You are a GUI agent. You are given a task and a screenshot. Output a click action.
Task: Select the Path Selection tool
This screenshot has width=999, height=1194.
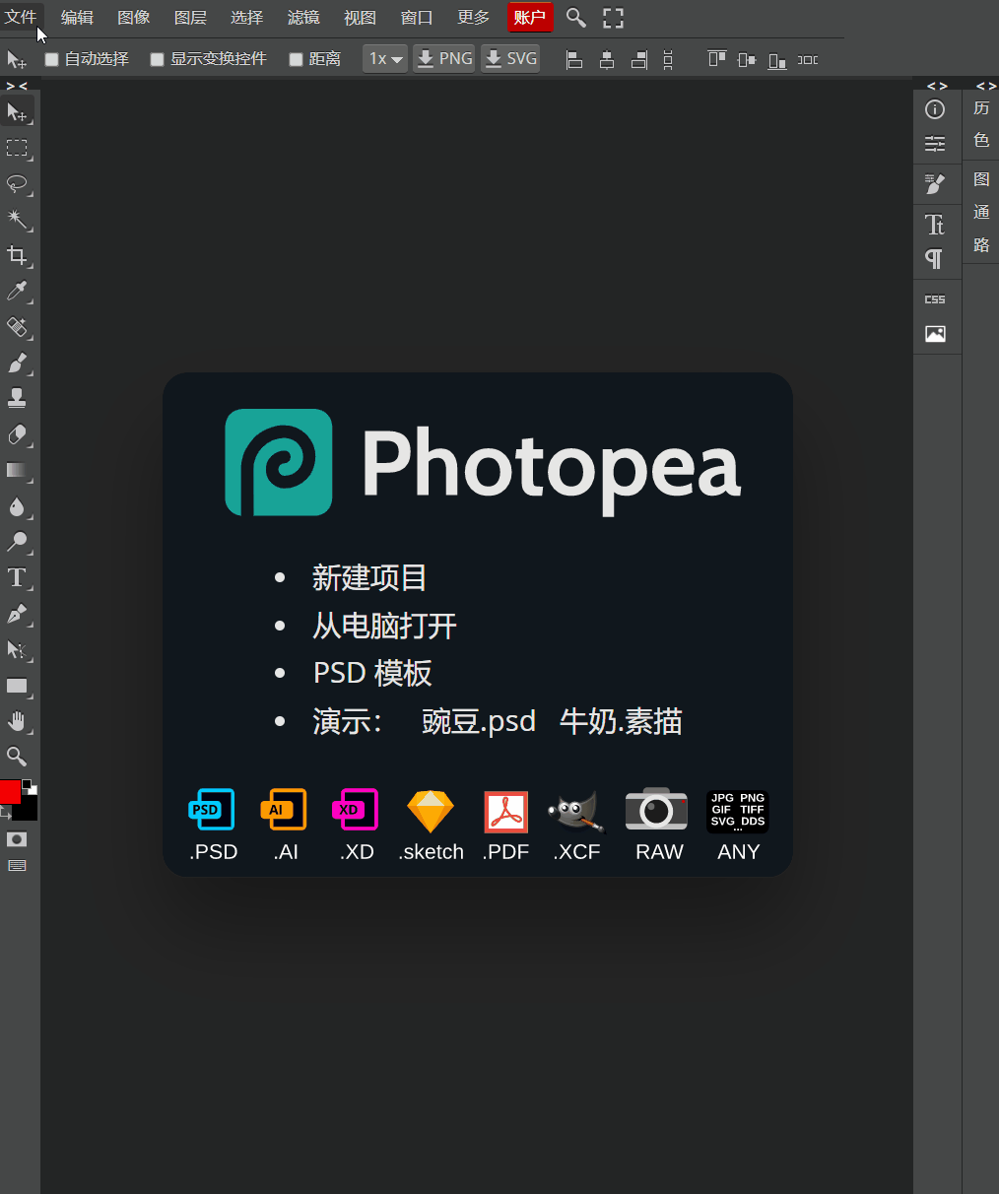pyautogui.click(x=17, y=649)
